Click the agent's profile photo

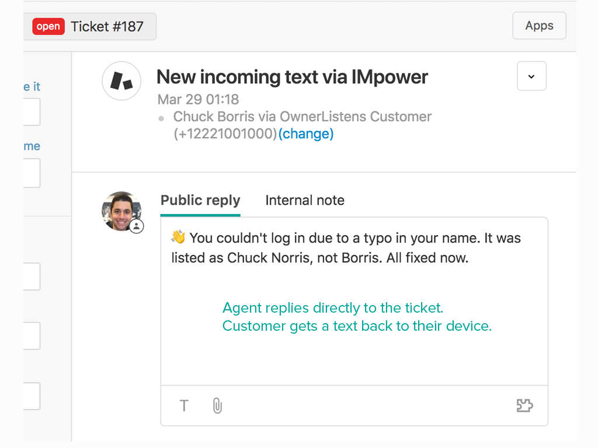point(121,211)
